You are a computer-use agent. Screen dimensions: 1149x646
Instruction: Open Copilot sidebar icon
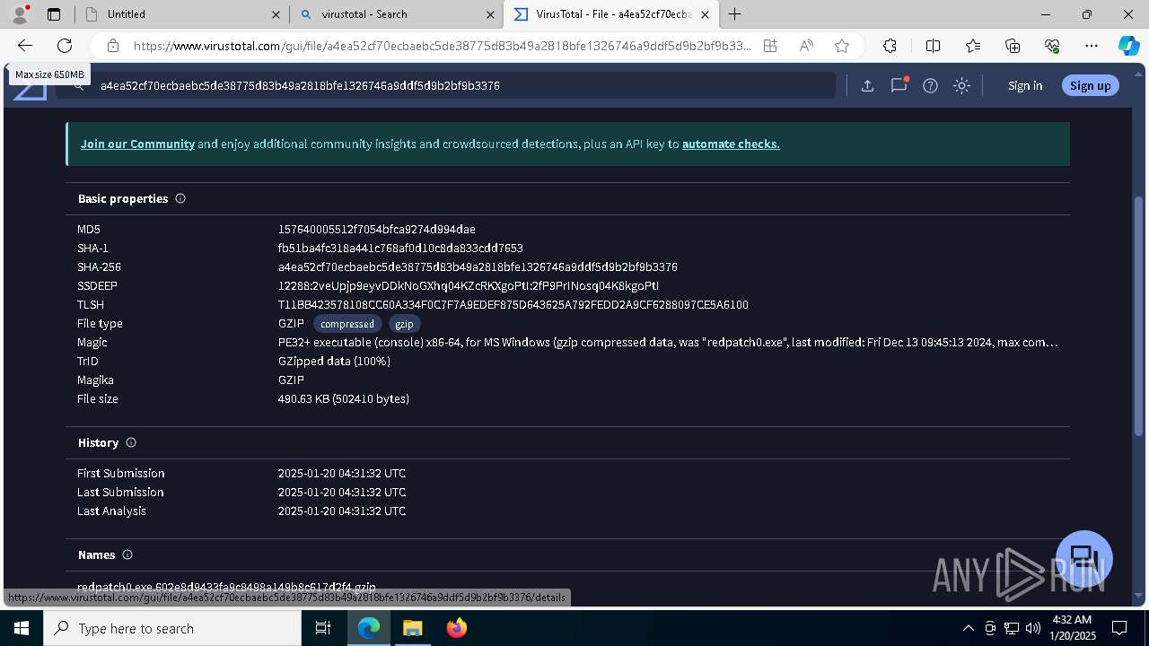1128,46
